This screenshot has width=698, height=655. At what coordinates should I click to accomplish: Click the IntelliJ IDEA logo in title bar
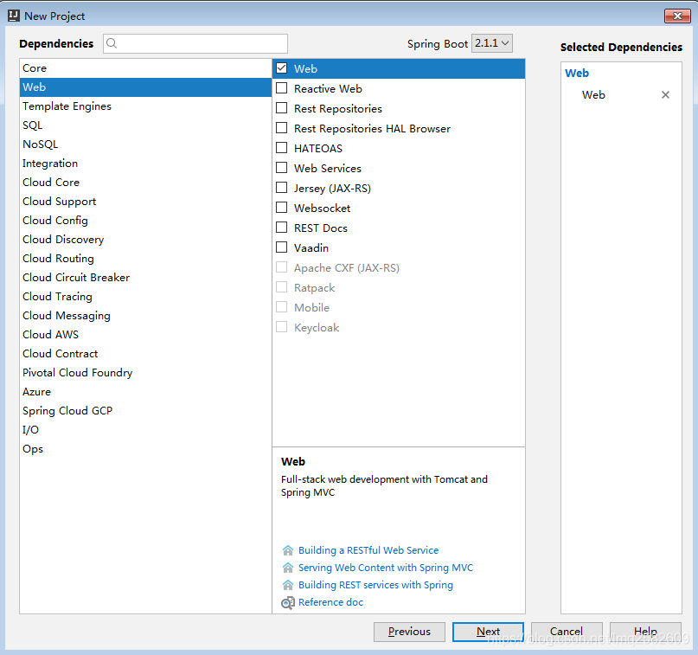pos(13,16)
